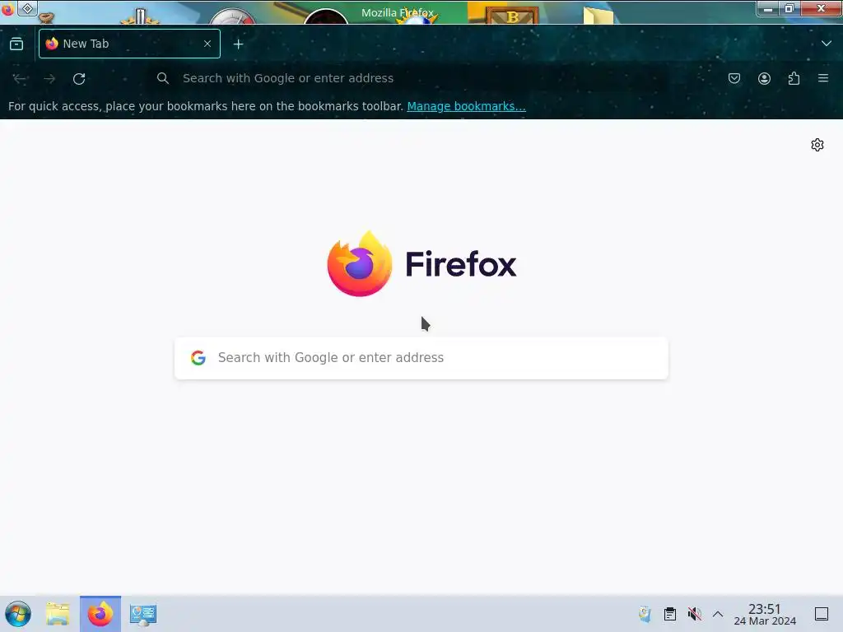Click the central Google search field
This screenshot has height=632, width=843.
(x=421, y=358)
